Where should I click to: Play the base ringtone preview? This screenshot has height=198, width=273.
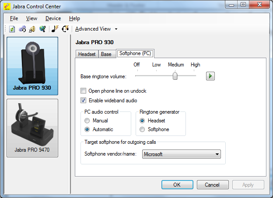click(210, 76)
